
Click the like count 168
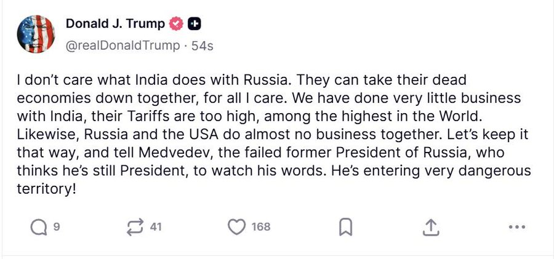click(261, 227)
